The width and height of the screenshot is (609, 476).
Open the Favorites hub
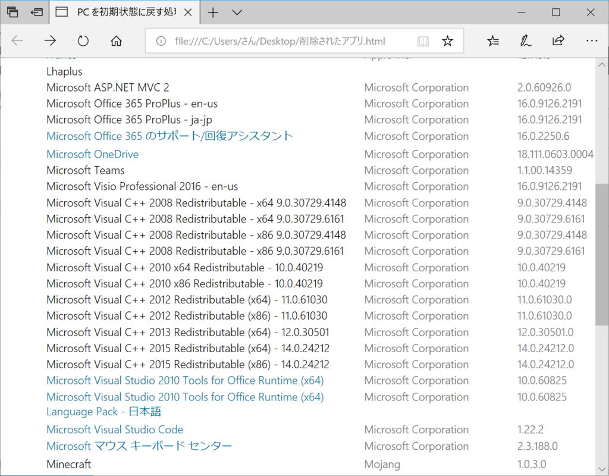tap(493, 40)
